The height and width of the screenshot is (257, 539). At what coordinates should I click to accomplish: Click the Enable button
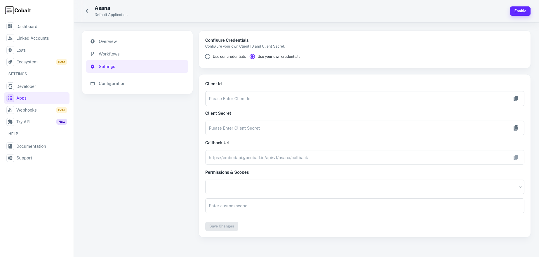tap(520, 11)
